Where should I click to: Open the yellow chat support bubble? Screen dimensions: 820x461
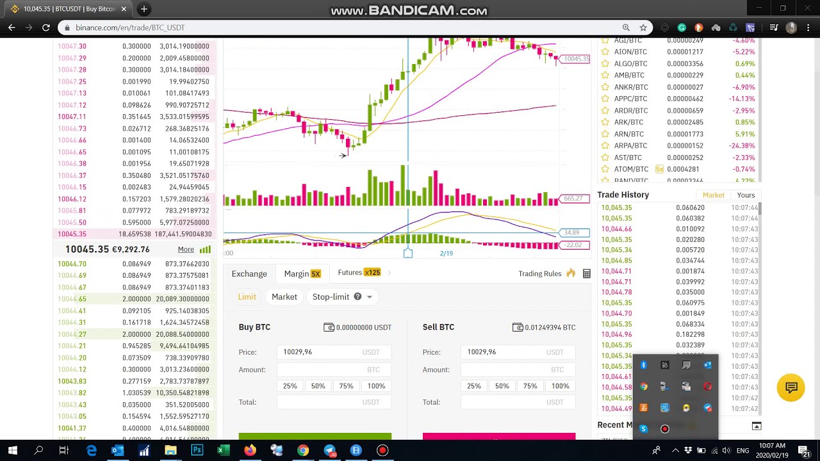791,388
